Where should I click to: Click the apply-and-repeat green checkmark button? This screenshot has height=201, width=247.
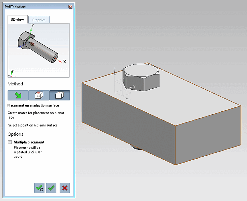[x=40, y=188]
